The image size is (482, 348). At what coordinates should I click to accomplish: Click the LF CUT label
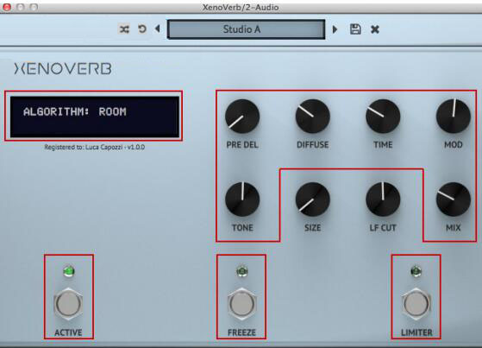pyautogui.click(x=383, y=228)
